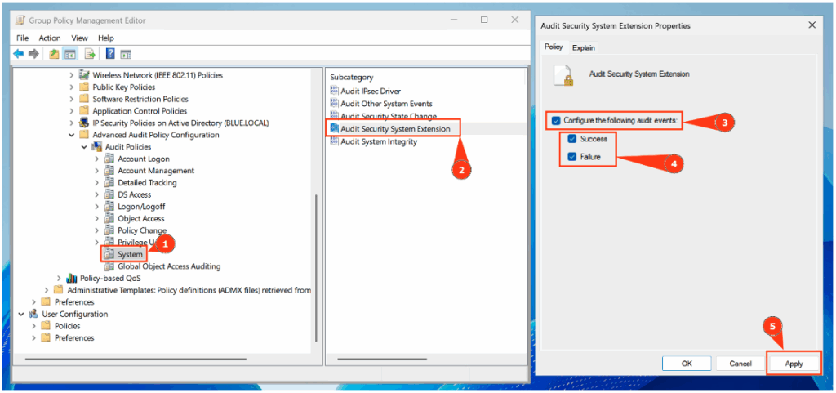Switch to the Explain tab
Image resolution: width=836 pixels, height=393 pixels.
point(583,48)
